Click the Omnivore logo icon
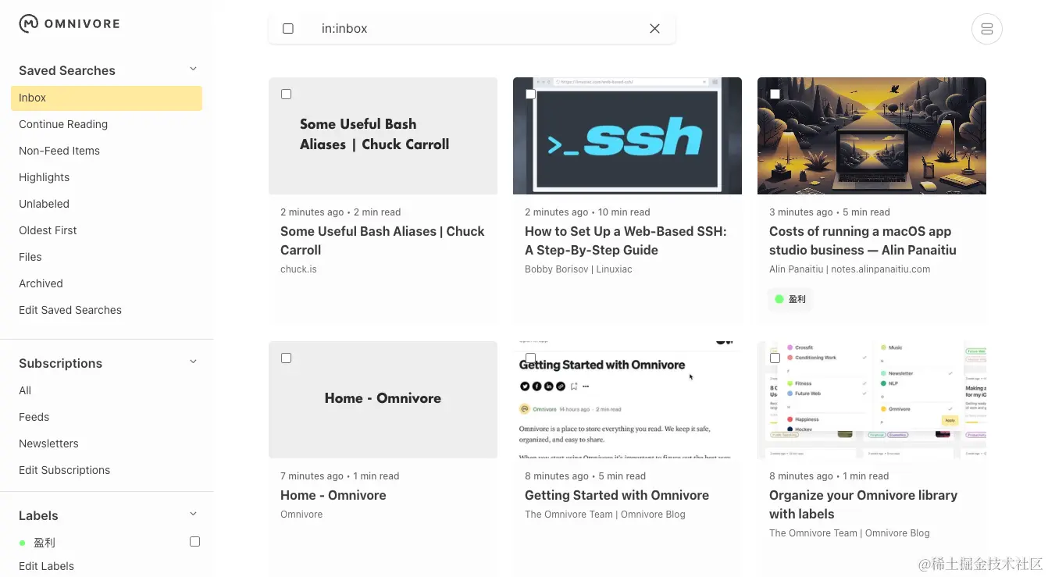 [29, 24]
